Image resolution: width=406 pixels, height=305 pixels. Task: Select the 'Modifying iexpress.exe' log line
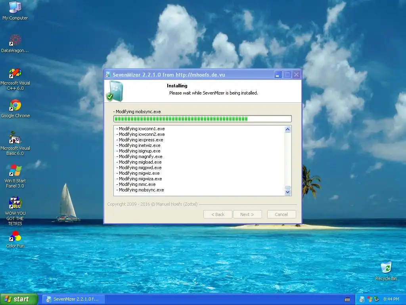pos(140,140)
